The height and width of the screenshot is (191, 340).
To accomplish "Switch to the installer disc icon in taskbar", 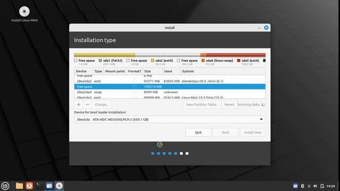I will tap(59, 186).
